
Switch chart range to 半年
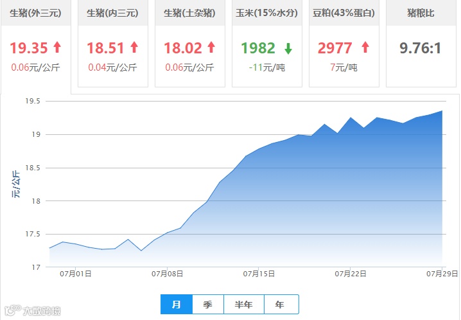[x=244, y=305]
